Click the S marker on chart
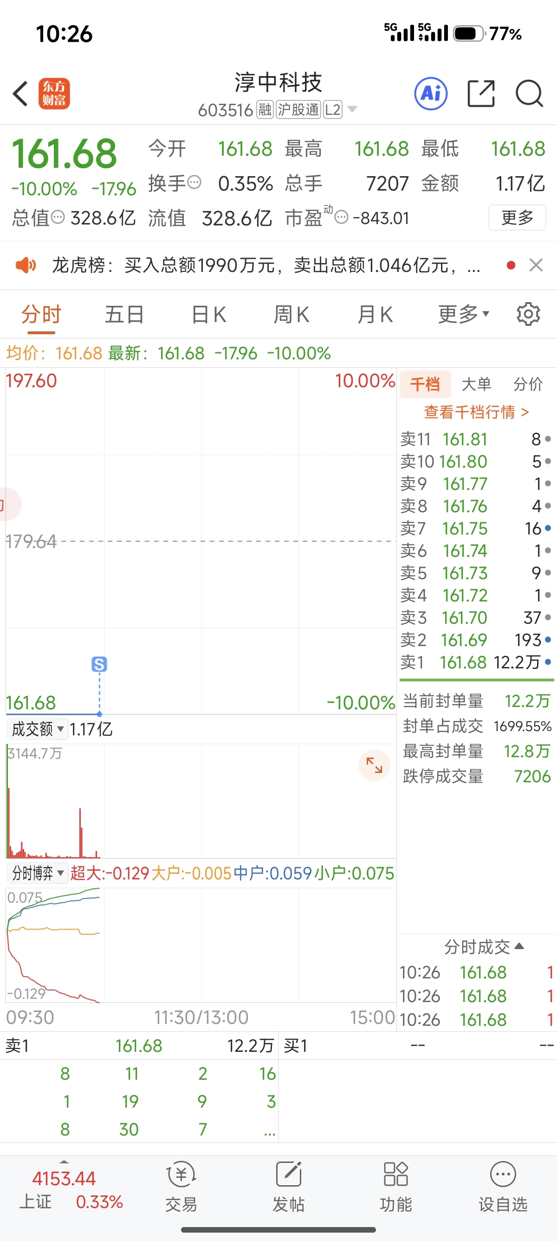The image size is (557, 1241). coord(99,664)
